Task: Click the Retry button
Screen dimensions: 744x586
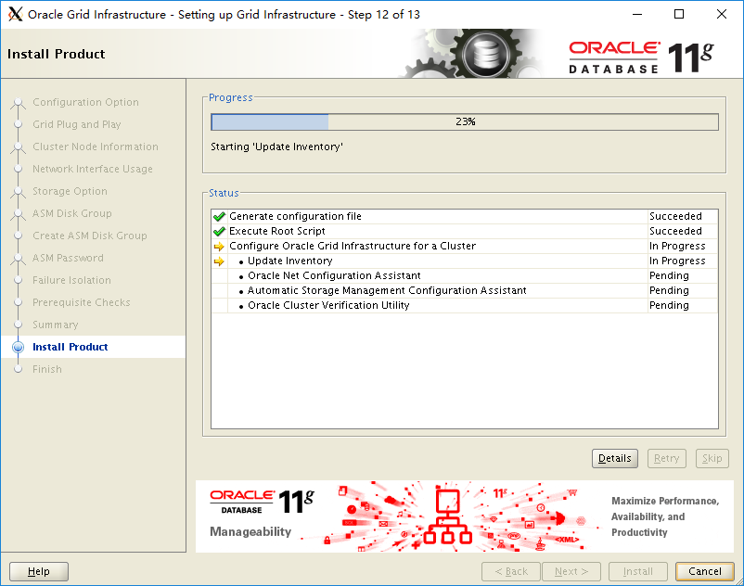Action: 667,458
